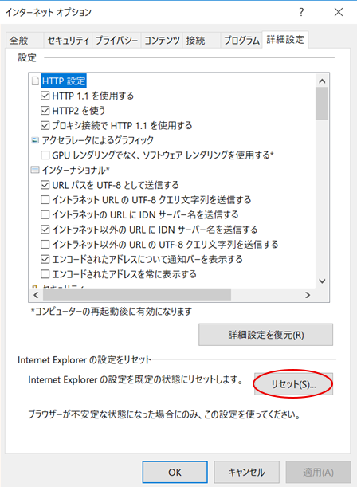Switch to the 接続 tab

point(202,41)
